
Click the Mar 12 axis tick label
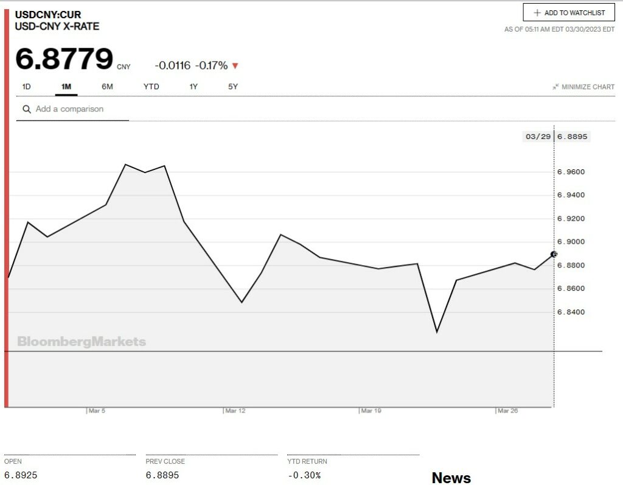click(235, 411)
